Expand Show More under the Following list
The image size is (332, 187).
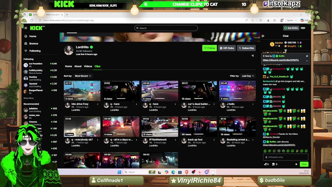point(29,98)
